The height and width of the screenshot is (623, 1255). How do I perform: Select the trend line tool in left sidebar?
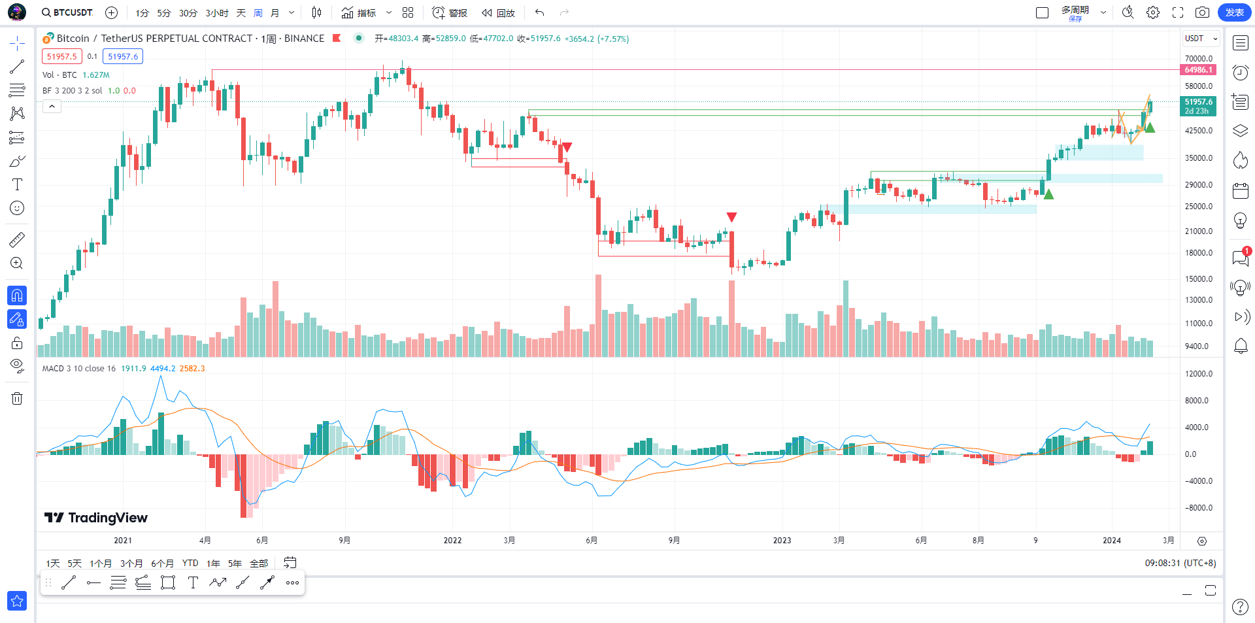pos(17,67)
